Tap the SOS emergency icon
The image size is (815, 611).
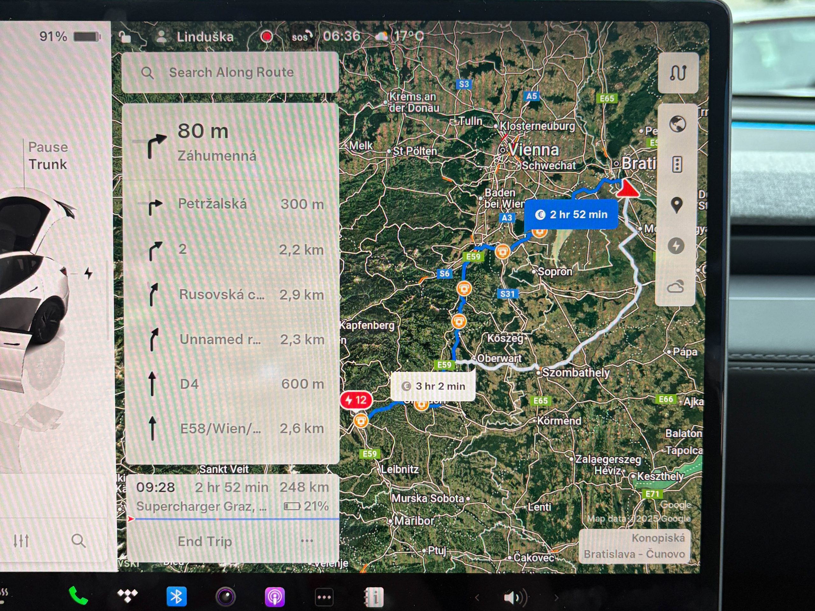302,37
